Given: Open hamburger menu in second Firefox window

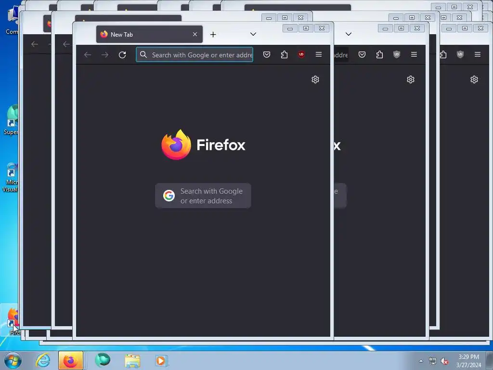Looking at the screenshot, I should (x=414, y=54).
